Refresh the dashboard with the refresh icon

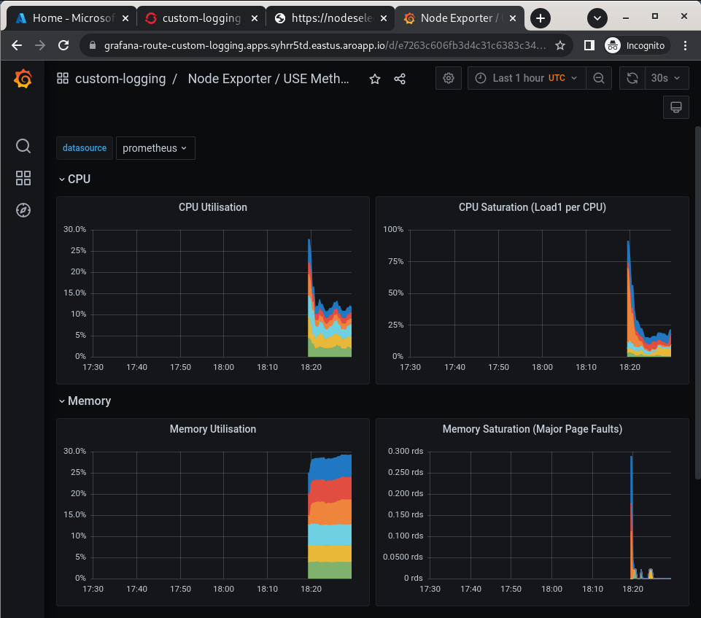632,78
